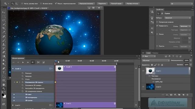Select the Eyedropper tool
The width and height of the screenshot is (195, 109).
coord(4,32)
